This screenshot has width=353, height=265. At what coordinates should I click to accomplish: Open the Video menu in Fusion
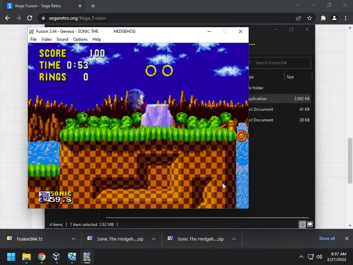click(47, 39)
